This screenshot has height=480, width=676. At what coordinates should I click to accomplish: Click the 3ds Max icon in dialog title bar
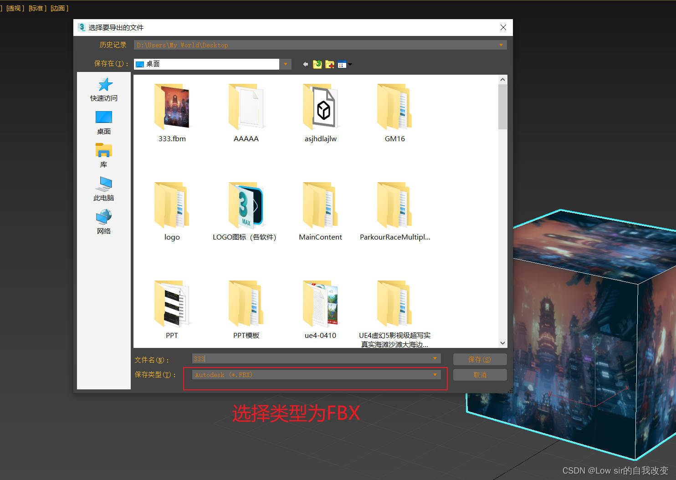[x=82, y=27]
